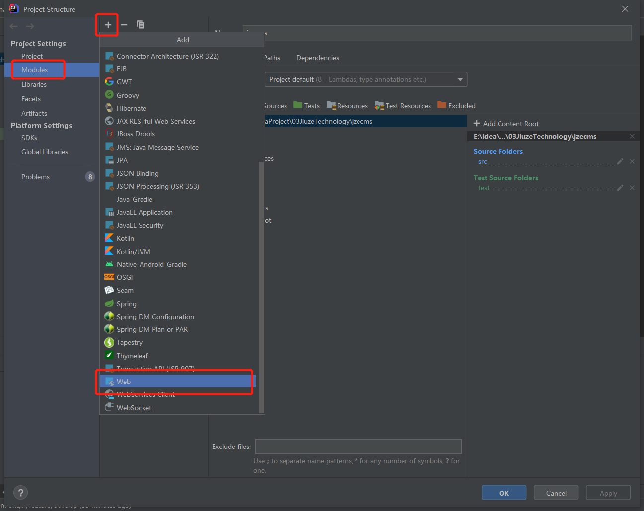Remove the src source folder with X
This screenshot has height=511, width=644.
coord(632,161)
